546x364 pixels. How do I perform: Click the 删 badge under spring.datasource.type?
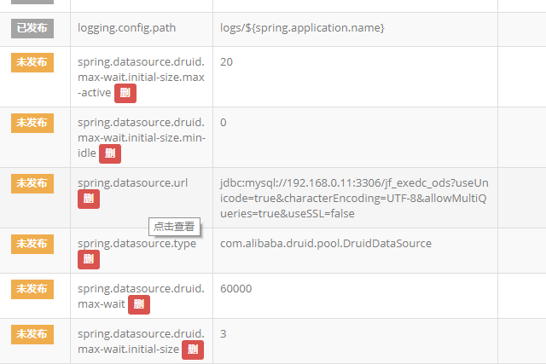pos(89,260)
